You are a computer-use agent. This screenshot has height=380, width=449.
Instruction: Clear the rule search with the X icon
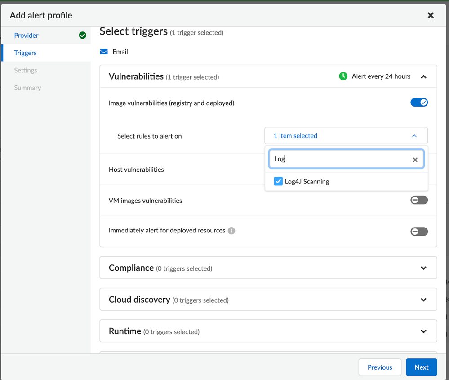415,160
